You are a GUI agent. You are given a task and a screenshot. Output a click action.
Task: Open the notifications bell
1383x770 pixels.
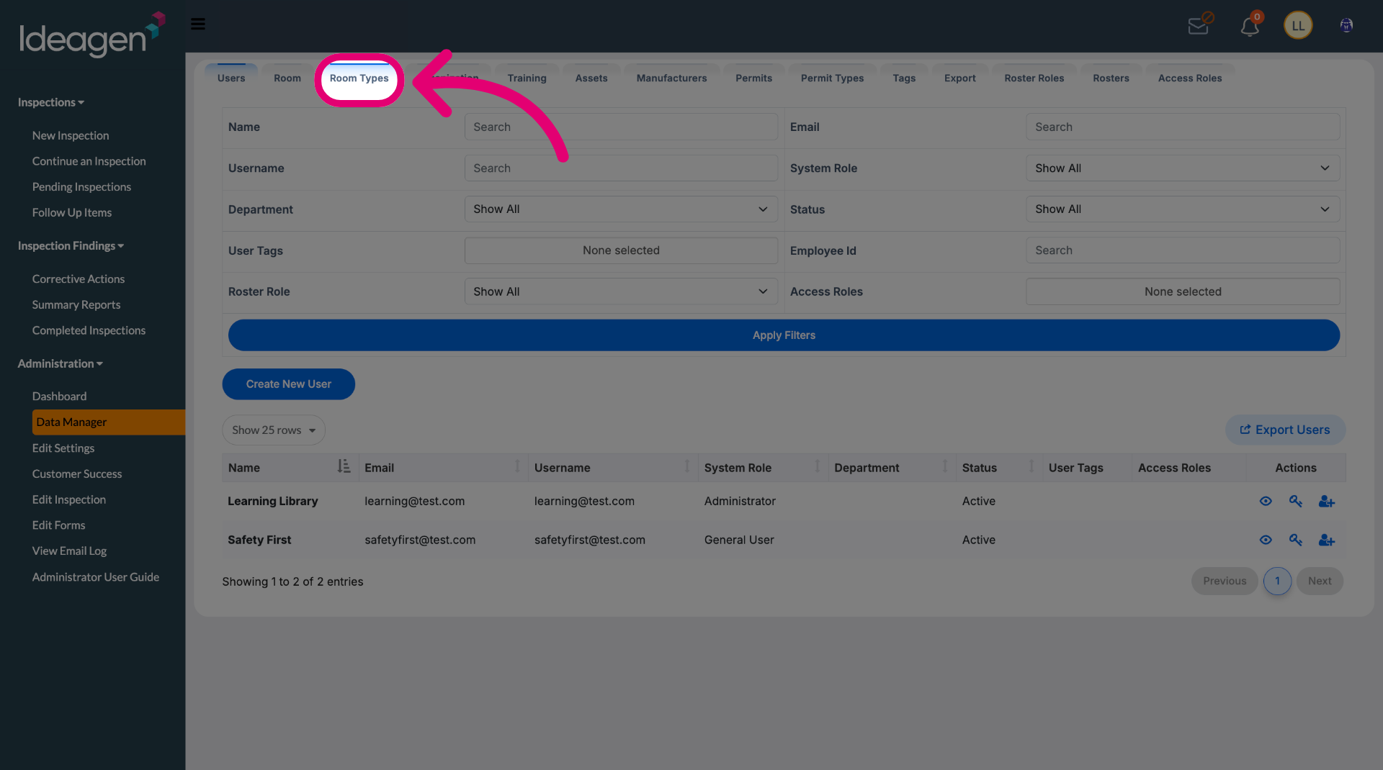(1250, 25)
